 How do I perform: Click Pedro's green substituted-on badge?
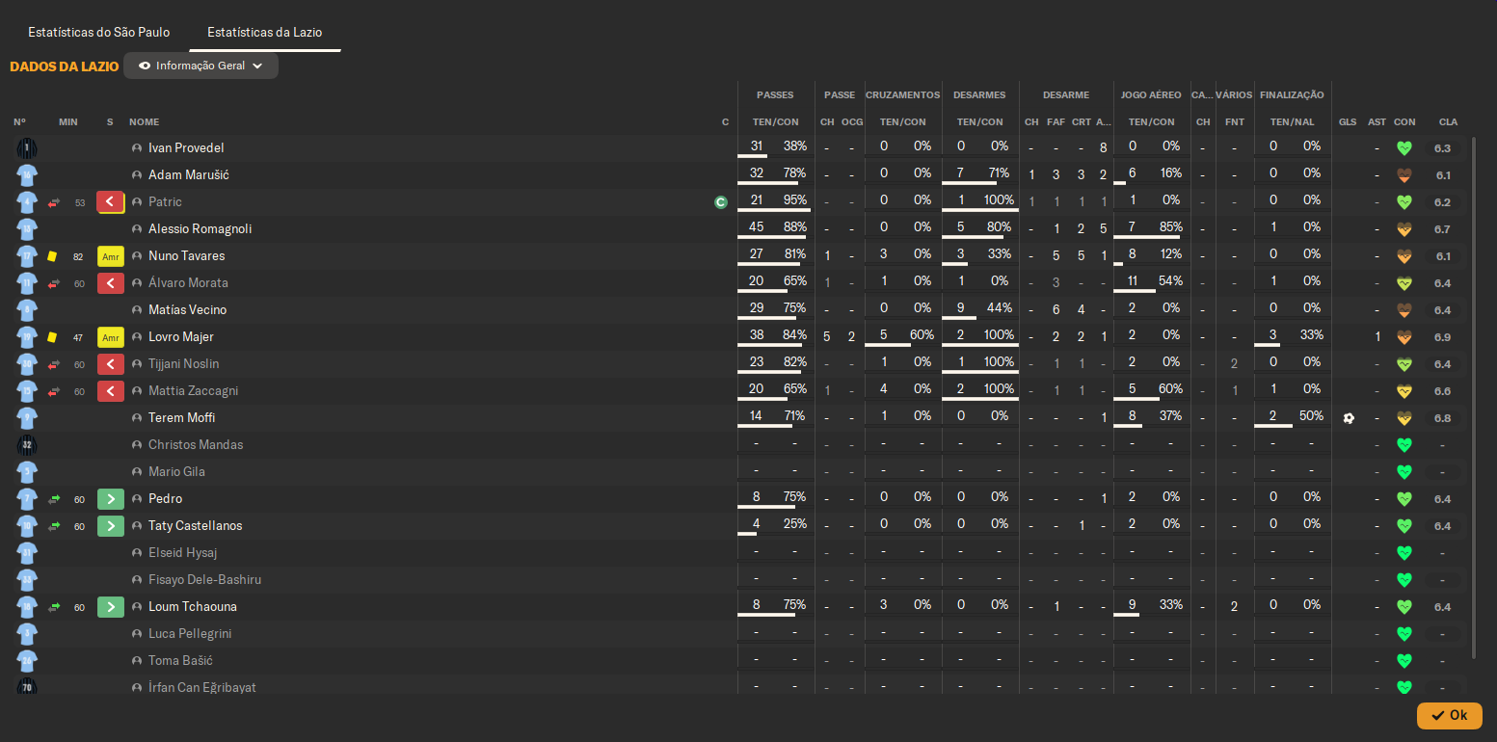(x=111, y=499)
